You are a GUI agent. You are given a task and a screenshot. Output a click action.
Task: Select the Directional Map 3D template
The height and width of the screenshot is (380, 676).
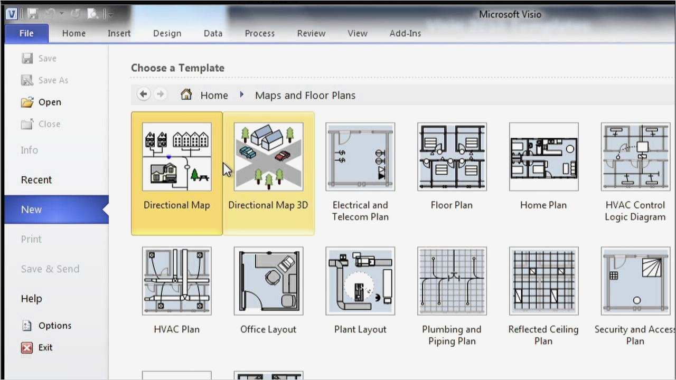tap(268, 173)
